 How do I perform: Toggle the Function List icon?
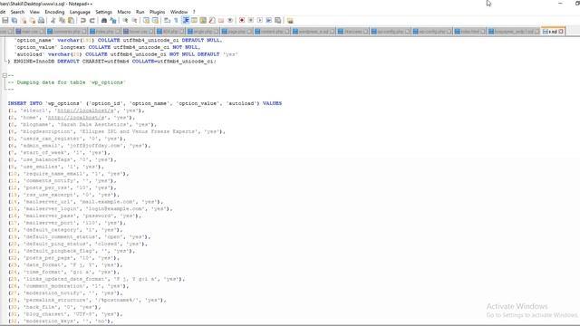pos(212,20)
